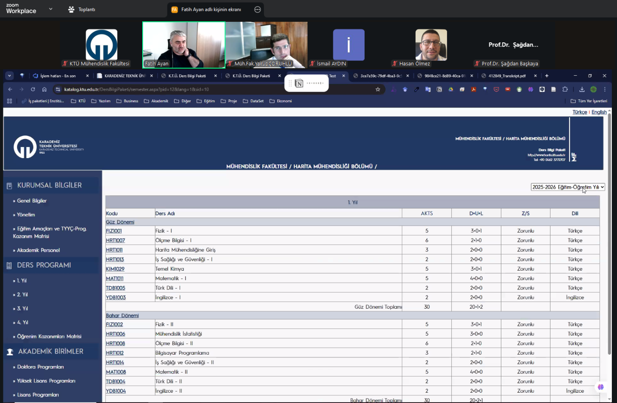Click the Adobe Acrobat PDF extension icon
The width and height of the screenshot is (617, 403).
pyautogui.click(x=473, y=90)
